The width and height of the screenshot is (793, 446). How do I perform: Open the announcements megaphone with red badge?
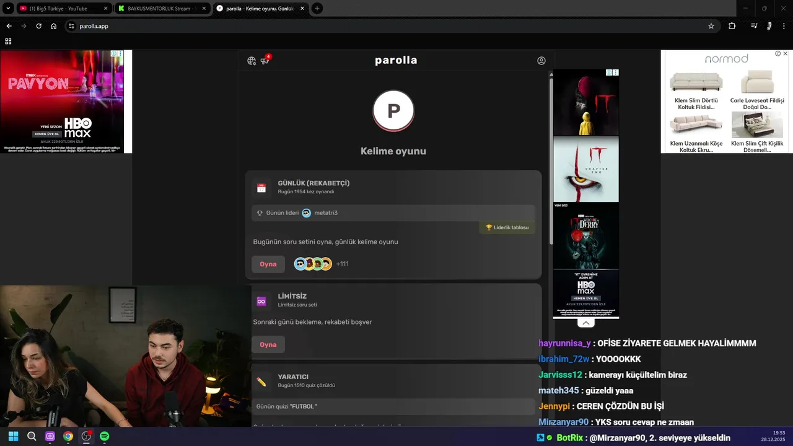click(x=265, y=60)
